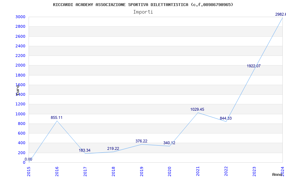
Task: Click the 2982.6 peak value label
Action: (x=280, y=14)
